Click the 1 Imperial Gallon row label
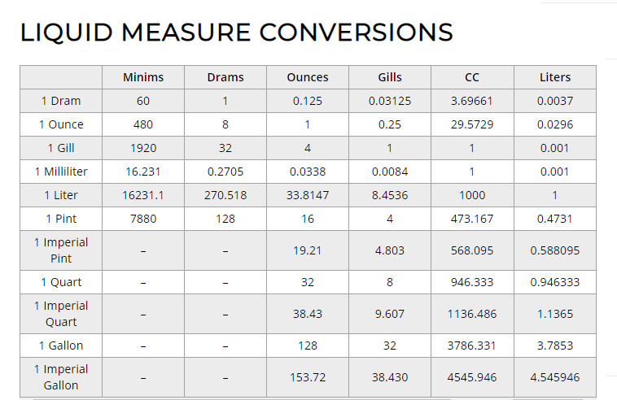Screen dimensions: 617x400 pos(61,376)
